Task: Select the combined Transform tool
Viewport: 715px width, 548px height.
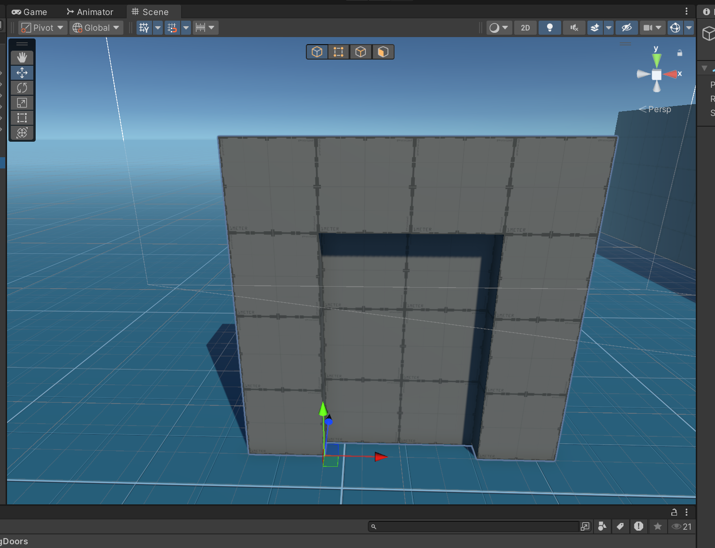Action: coord(22,133)
